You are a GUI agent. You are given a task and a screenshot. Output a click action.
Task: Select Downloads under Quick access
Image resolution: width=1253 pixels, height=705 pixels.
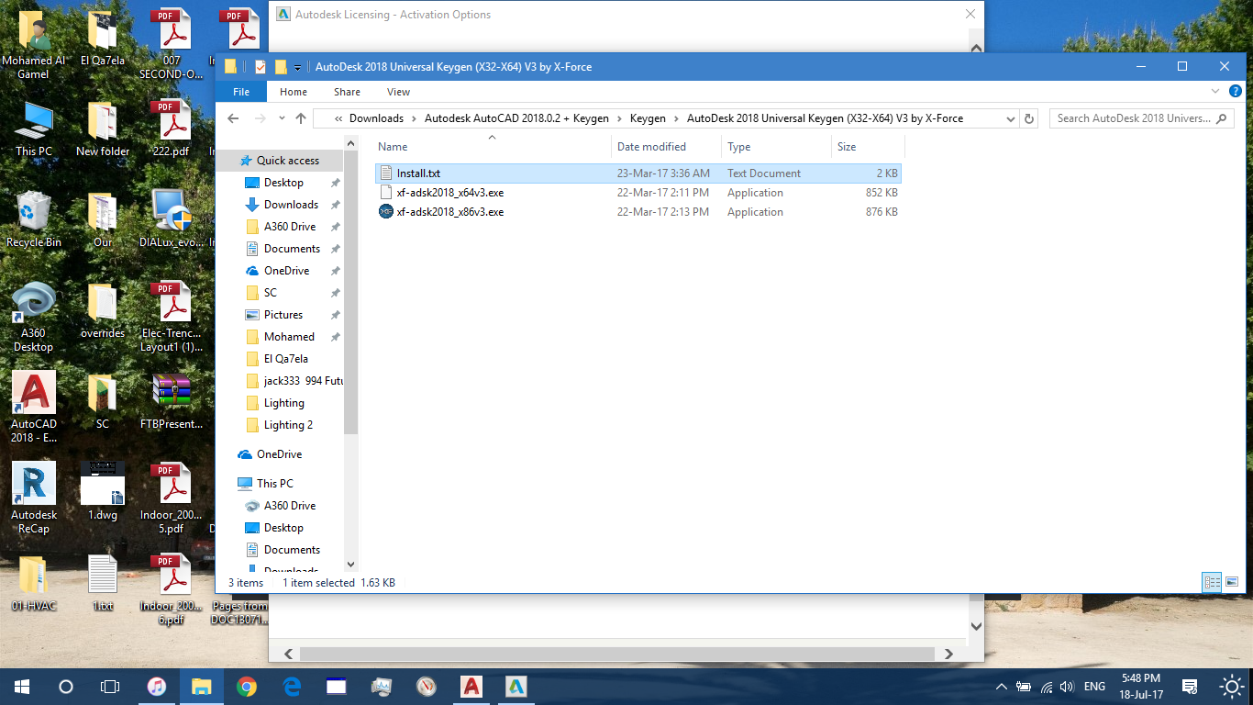coord(291,205)
